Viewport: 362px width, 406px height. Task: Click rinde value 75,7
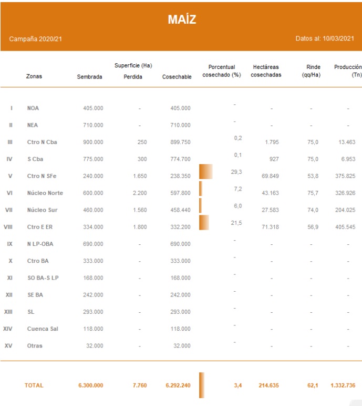point(313,193)
